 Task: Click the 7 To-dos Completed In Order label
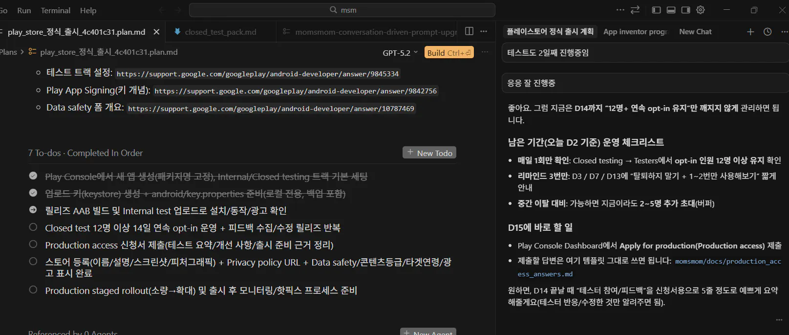click(85, 153)
